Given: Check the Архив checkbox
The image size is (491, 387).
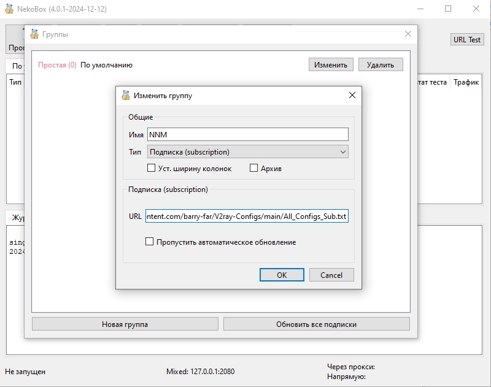Looking at the screenshot, I should tap(254, 167).
